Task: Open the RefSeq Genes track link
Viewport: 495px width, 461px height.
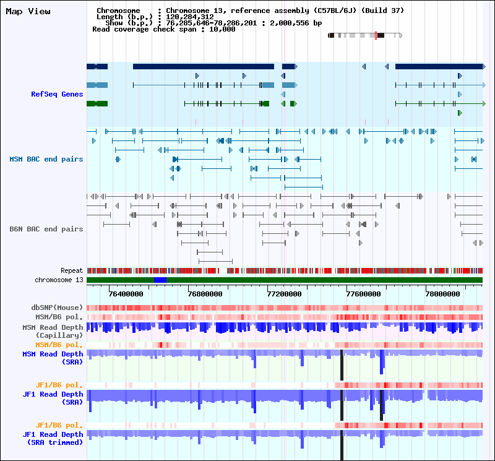Action: pos(57,94)
